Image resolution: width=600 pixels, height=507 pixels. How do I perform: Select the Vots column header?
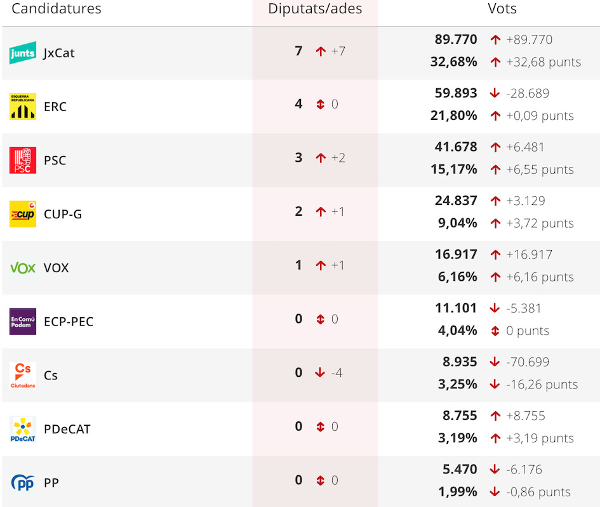[x=502, y=8]
